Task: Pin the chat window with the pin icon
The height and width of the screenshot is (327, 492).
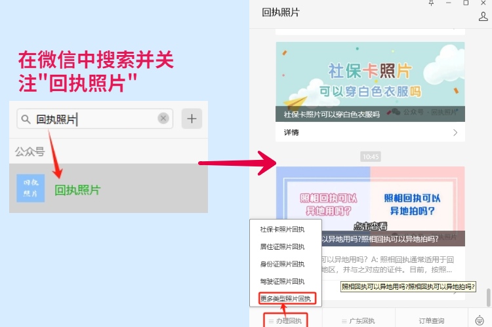Action: pyautogui.click(x=431, y=3)
